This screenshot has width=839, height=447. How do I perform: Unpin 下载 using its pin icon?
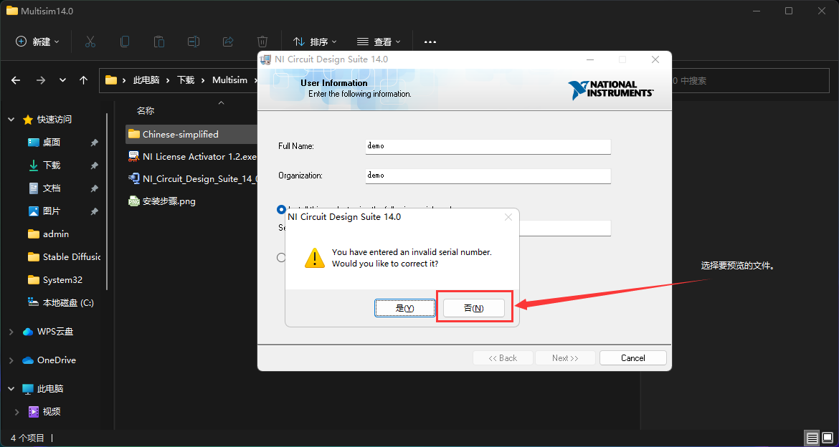tap(94, 165)
